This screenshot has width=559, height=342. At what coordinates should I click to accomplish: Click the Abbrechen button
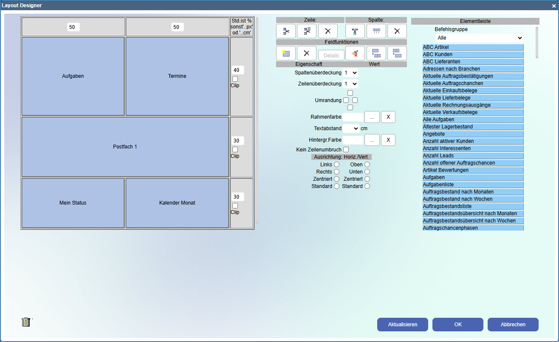(x=513, y=325)
